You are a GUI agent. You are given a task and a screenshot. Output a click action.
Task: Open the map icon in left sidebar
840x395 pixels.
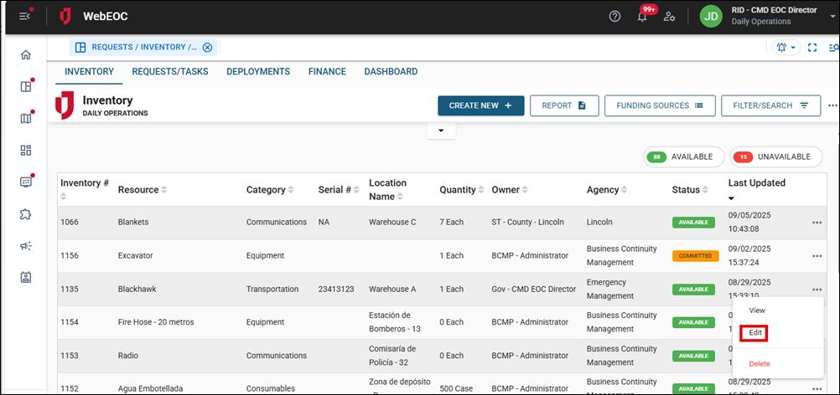tap(25, 118)
